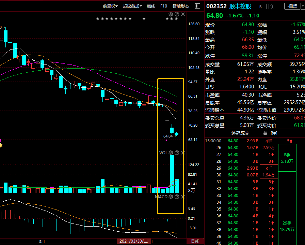
Task: Remove stock via -自选 button
Action: point(292,6)
